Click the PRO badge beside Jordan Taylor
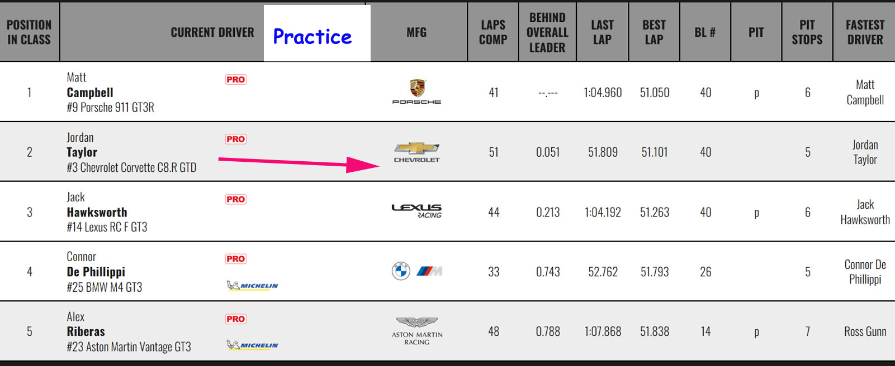Image resolution: width=895 pixels, height=366 pixels. 236,139
